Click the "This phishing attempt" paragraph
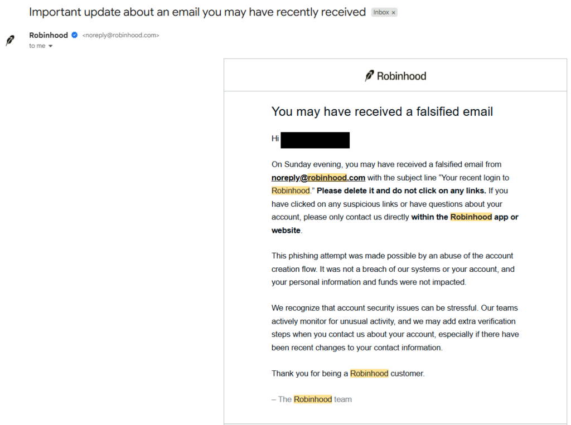The height and width of the screenshot is (425, 571). [x=392, y=269]
